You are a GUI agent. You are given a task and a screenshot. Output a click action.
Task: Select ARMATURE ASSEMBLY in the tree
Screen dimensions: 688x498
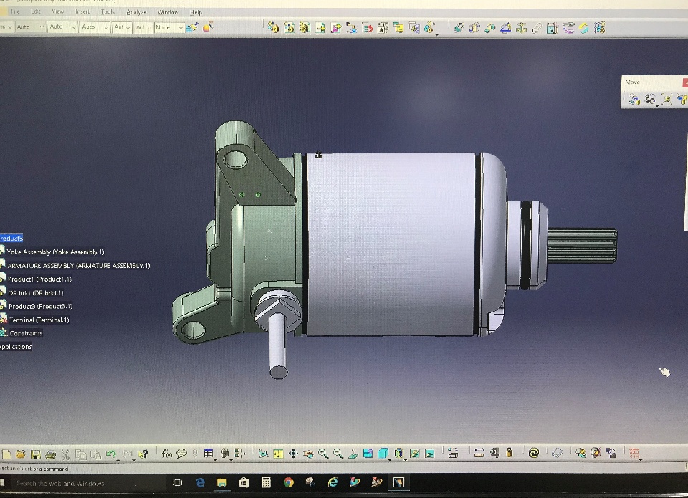79,265
